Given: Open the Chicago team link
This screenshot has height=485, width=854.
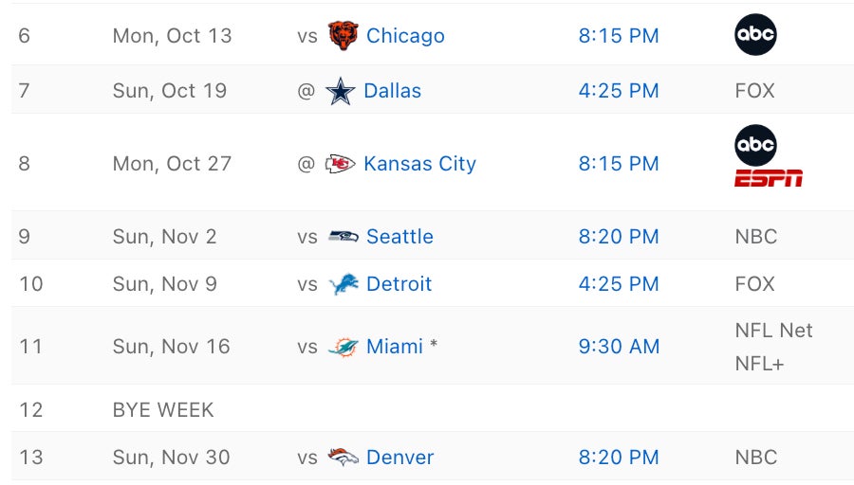Looking at the screenshot, I should 405,36.
